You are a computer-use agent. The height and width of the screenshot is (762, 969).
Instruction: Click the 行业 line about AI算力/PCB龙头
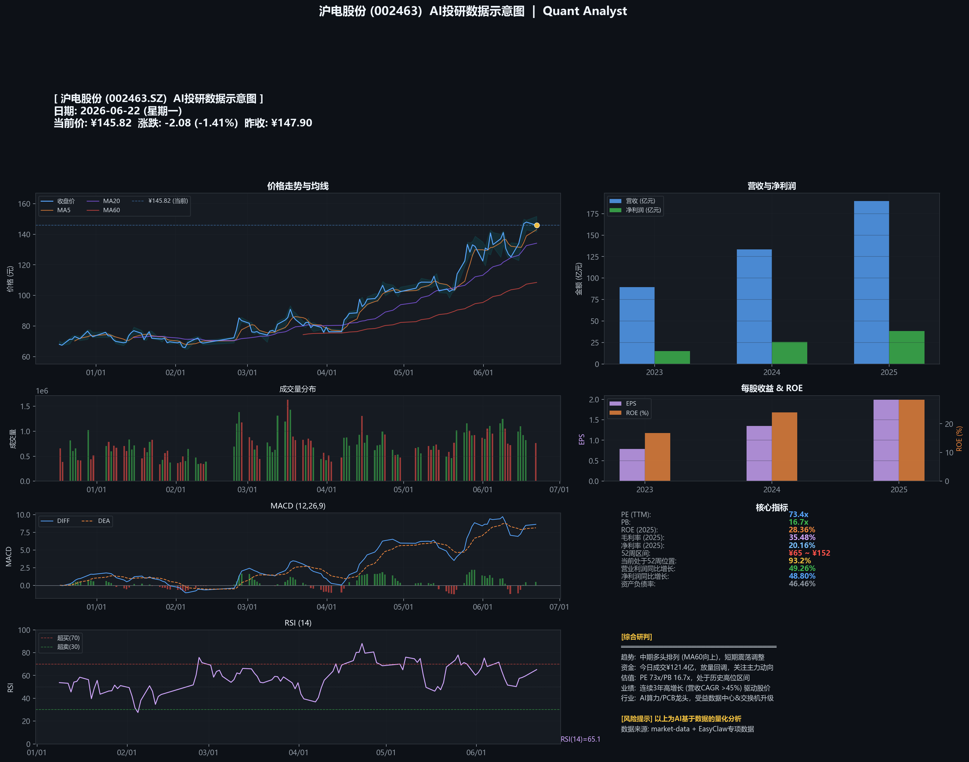point(697,698)
